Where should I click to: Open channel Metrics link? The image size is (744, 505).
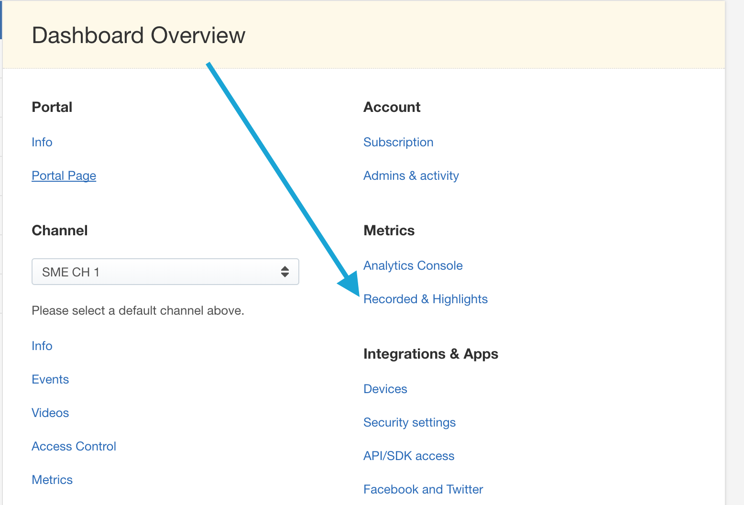point(52,480)
